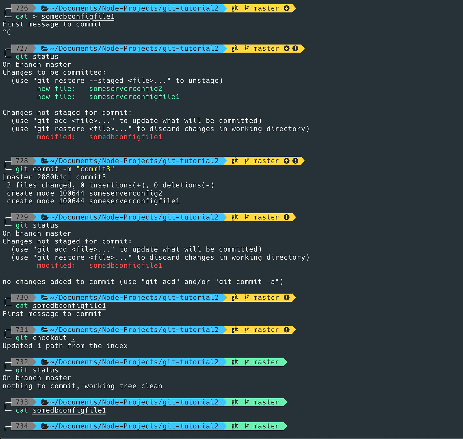The height and width of the screenshot is (439, 463).
Task: Click the branch icon in prompt 726
Action: coord(247,8)
